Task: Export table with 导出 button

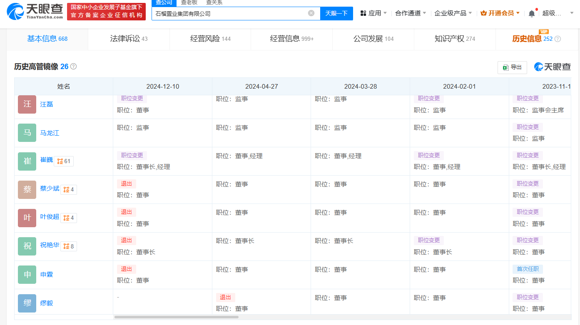Action: [x=512, y=67]
